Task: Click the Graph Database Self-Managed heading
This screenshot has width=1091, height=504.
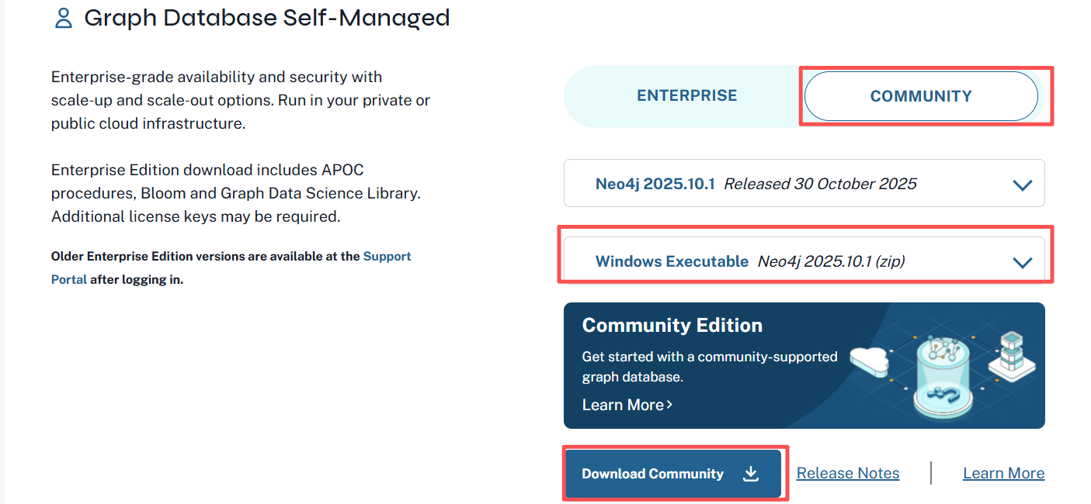Action: coord(267,18)
